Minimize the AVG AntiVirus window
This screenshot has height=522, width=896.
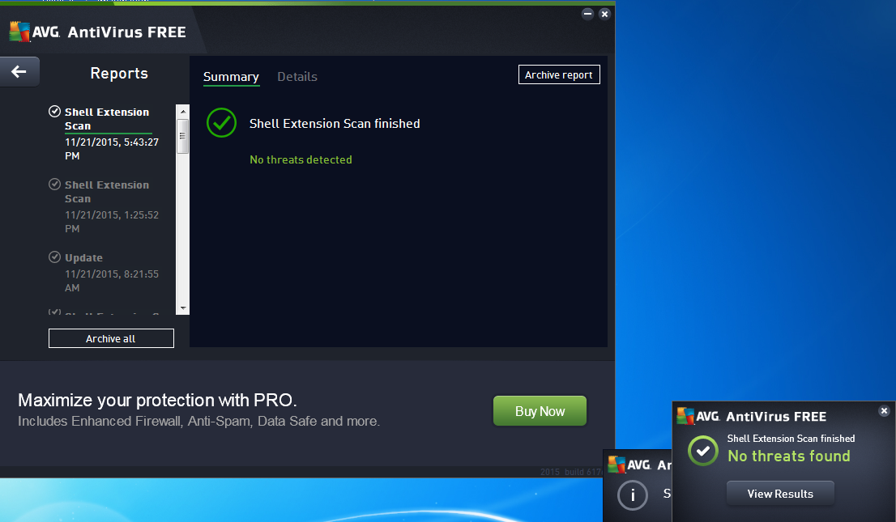(x=587, y=14)
